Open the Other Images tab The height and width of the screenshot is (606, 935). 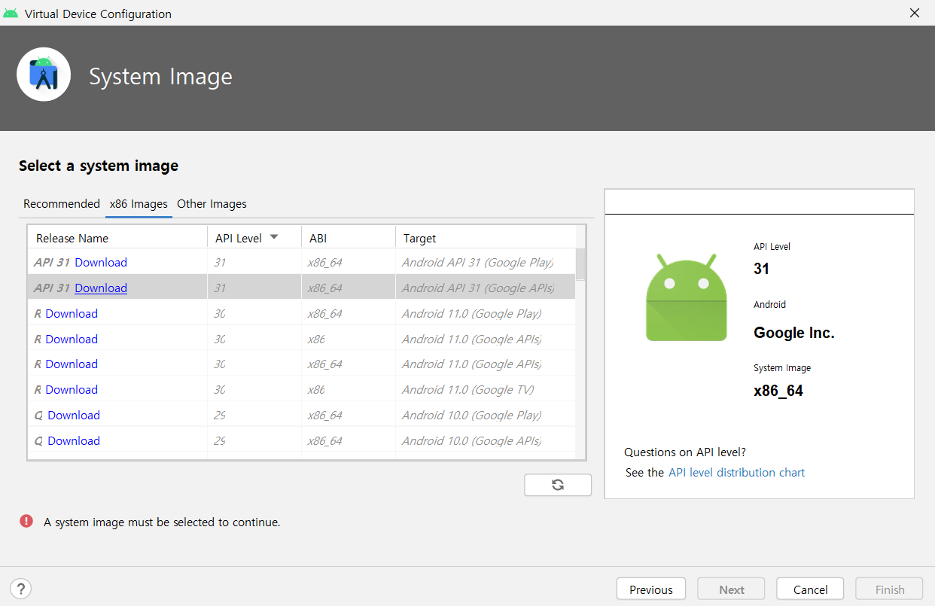tap(212, 204)
